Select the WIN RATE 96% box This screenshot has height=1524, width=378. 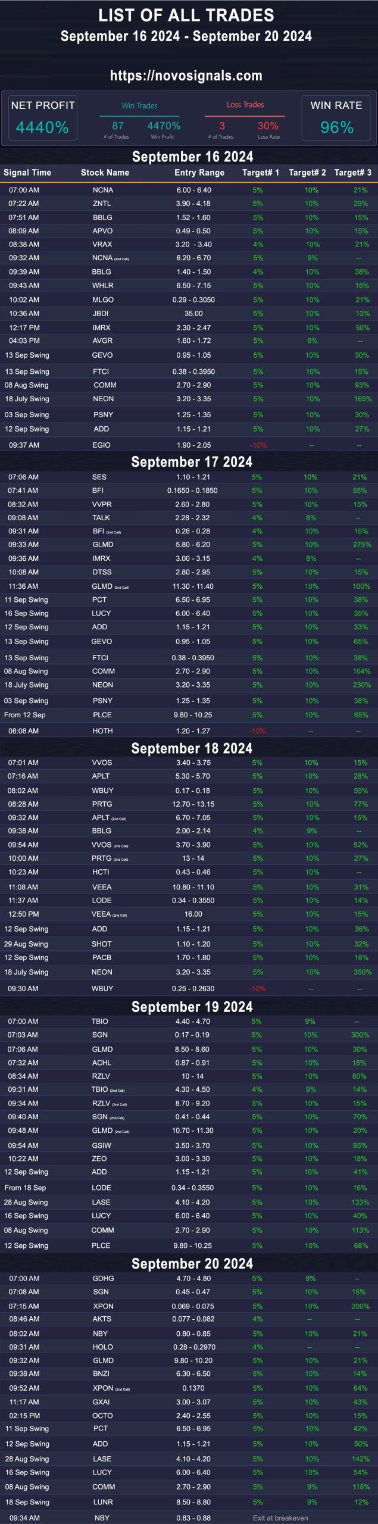click(x=336, y=118)
